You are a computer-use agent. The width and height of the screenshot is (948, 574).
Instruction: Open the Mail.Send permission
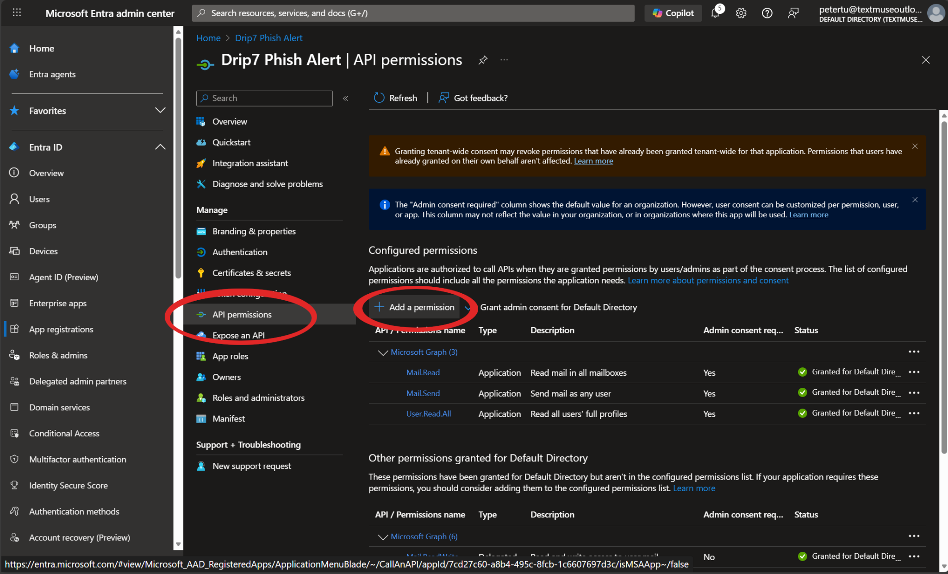click(423, 393)
